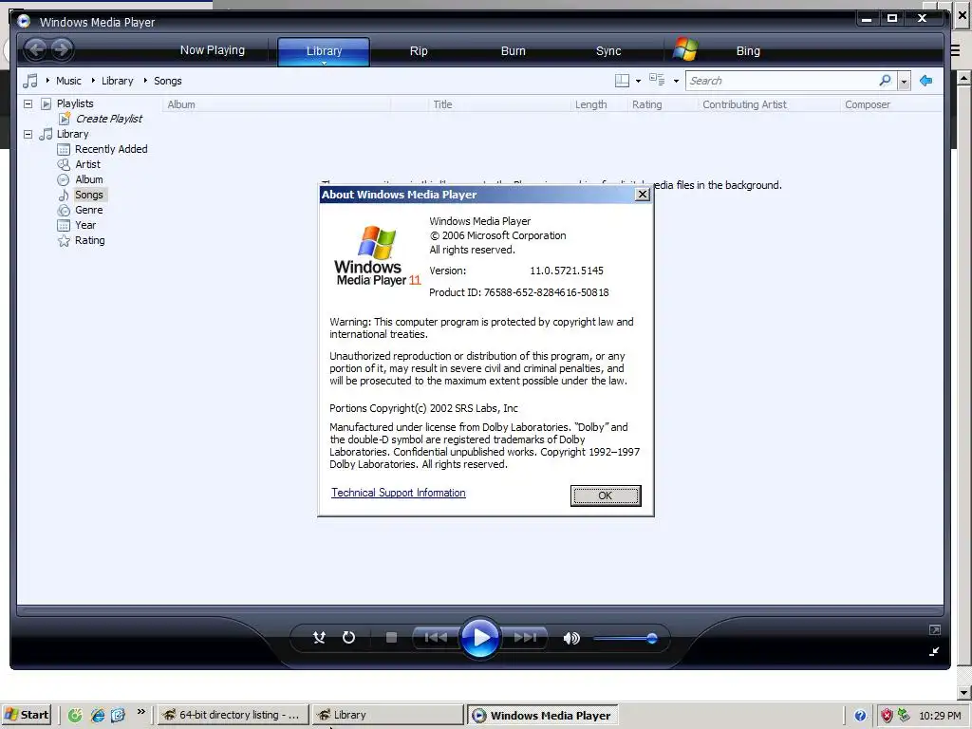Stop playback
Screen dimensions: 972x729
pyautogui.click(x=391, y=637)
